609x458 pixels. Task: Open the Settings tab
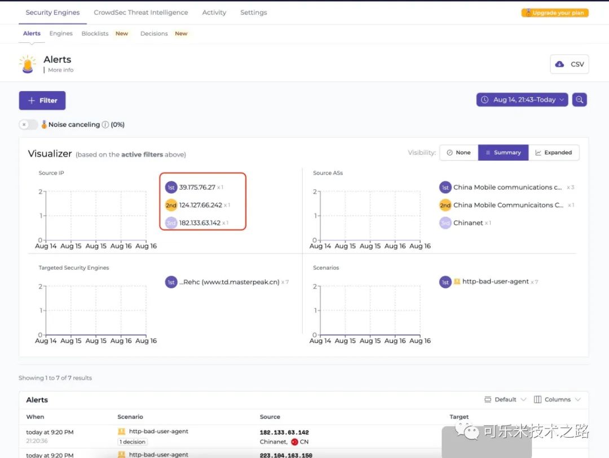(253, 12)
